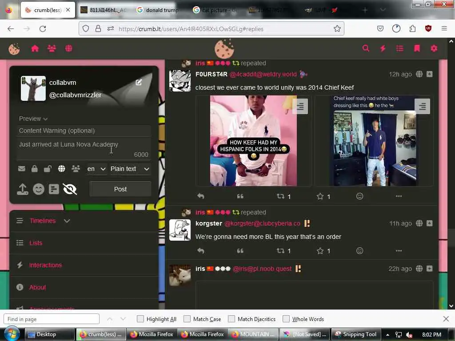This screenshot has height=341, width=455.
Task: Open menu on blue polo attachment image
Action: [423, 107]
